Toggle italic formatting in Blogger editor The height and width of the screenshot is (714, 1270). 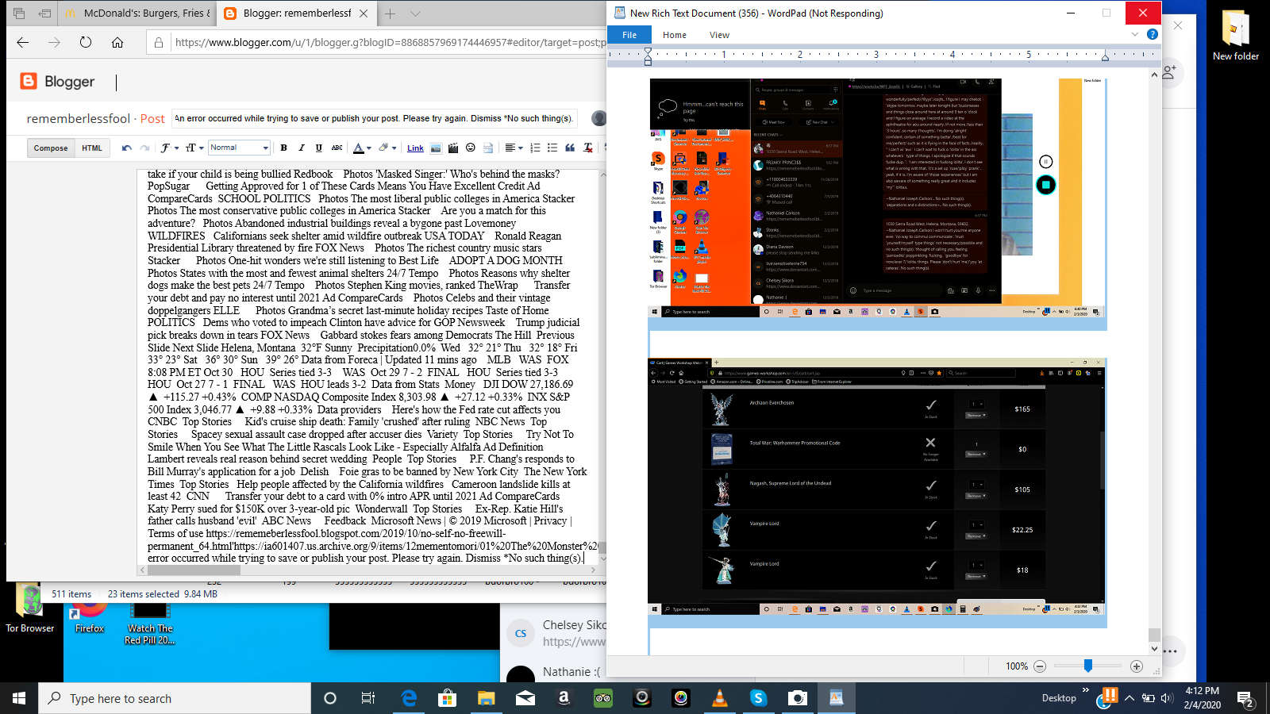[302, 148]
